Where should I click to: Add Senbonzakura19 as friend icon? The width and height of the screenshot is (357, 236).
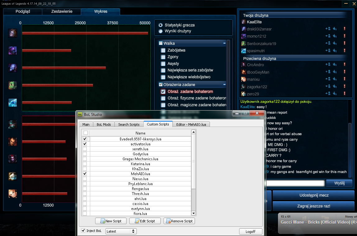pyautogui.click(x=328, y=43)
